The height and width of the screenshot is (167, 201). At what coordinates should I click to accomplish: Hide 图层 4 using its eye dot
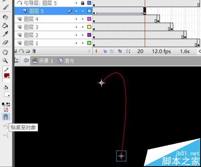coord(76,19)
